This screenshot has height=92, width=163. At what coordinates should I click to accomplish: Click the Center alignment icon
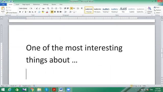[55, 12]
